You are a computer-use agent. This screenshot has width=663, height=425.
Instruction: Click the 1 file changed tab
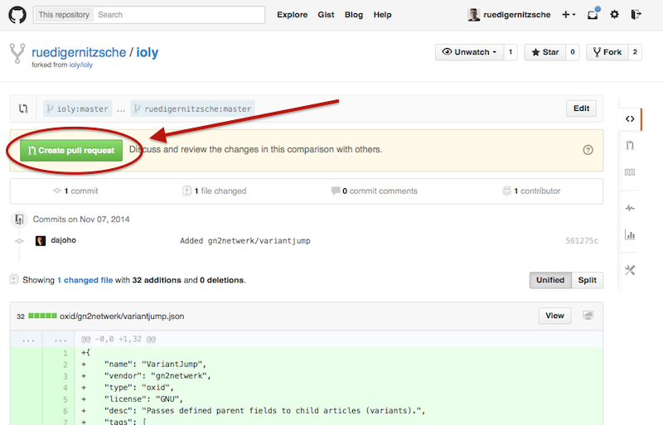215,191
